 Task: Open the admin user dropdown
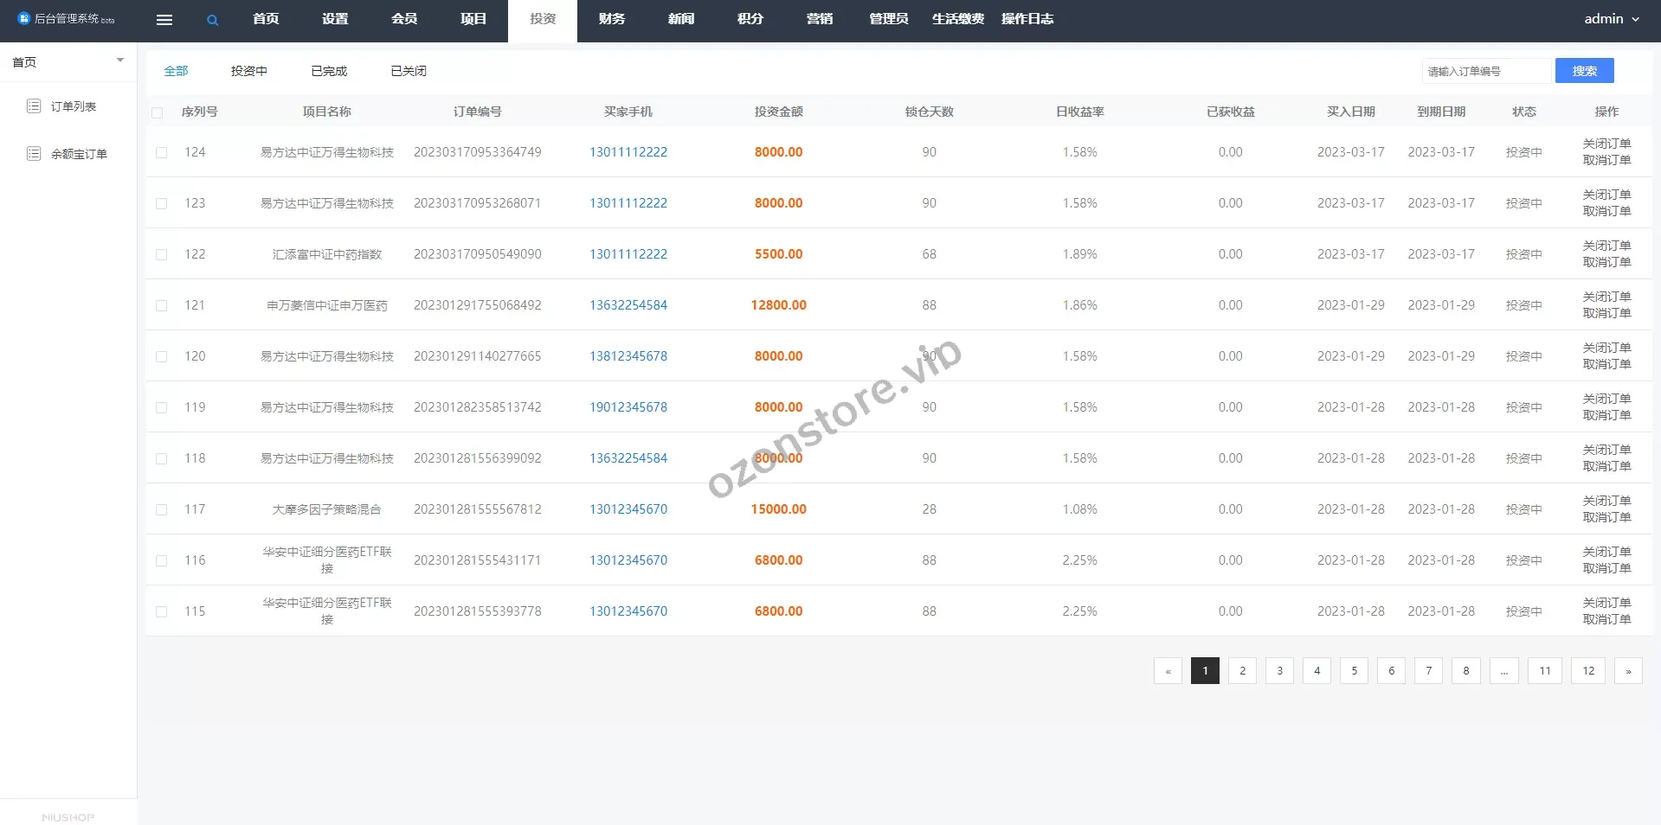[1611, 19]
